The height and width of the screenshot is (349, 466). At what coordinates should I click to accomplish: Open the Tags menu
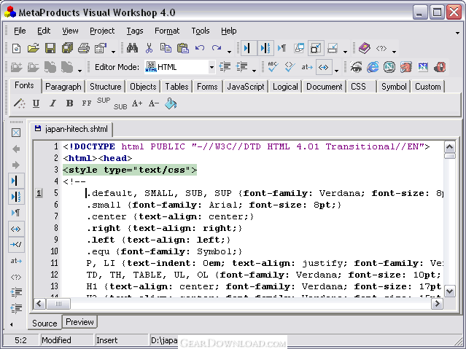pos(135,31)
